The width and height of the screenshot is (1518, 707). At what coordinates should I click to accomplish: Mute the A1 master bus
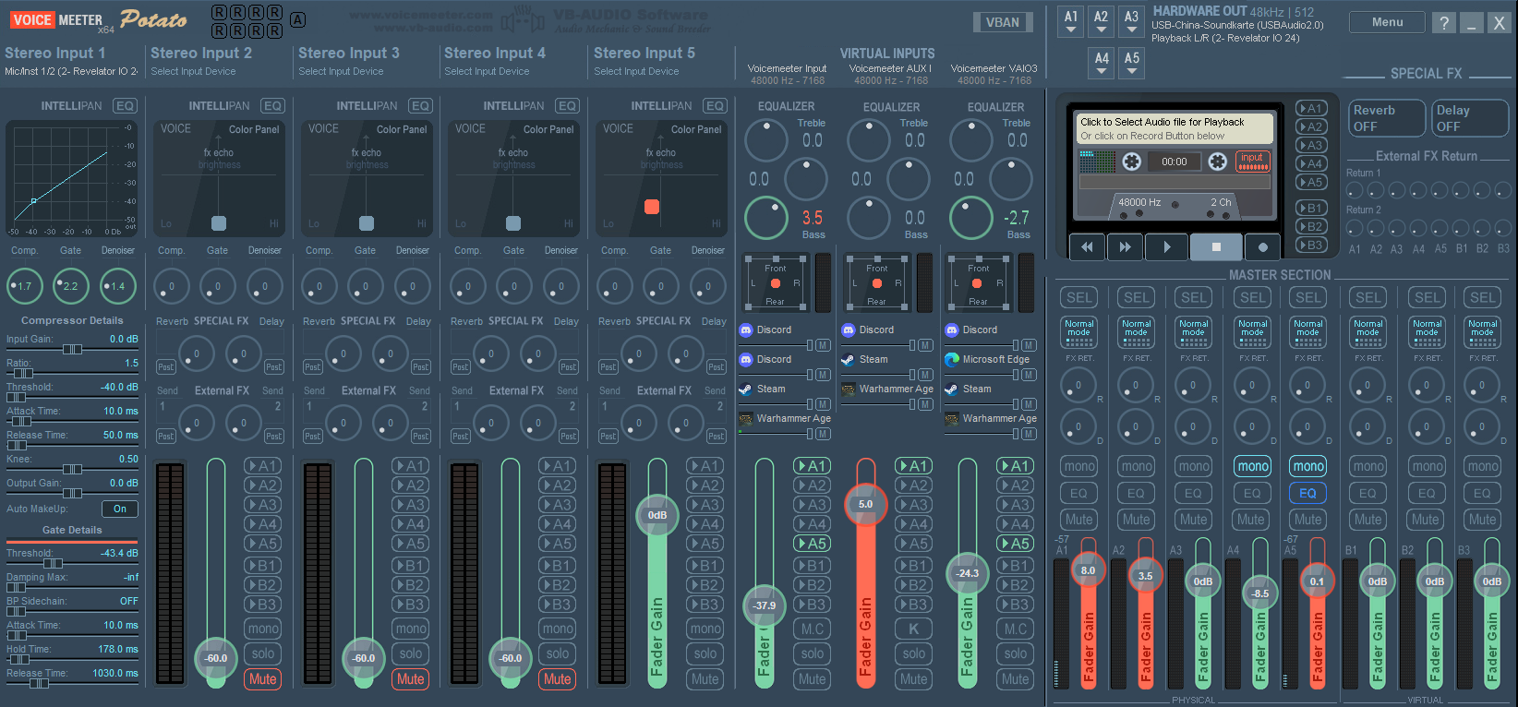1078,519
